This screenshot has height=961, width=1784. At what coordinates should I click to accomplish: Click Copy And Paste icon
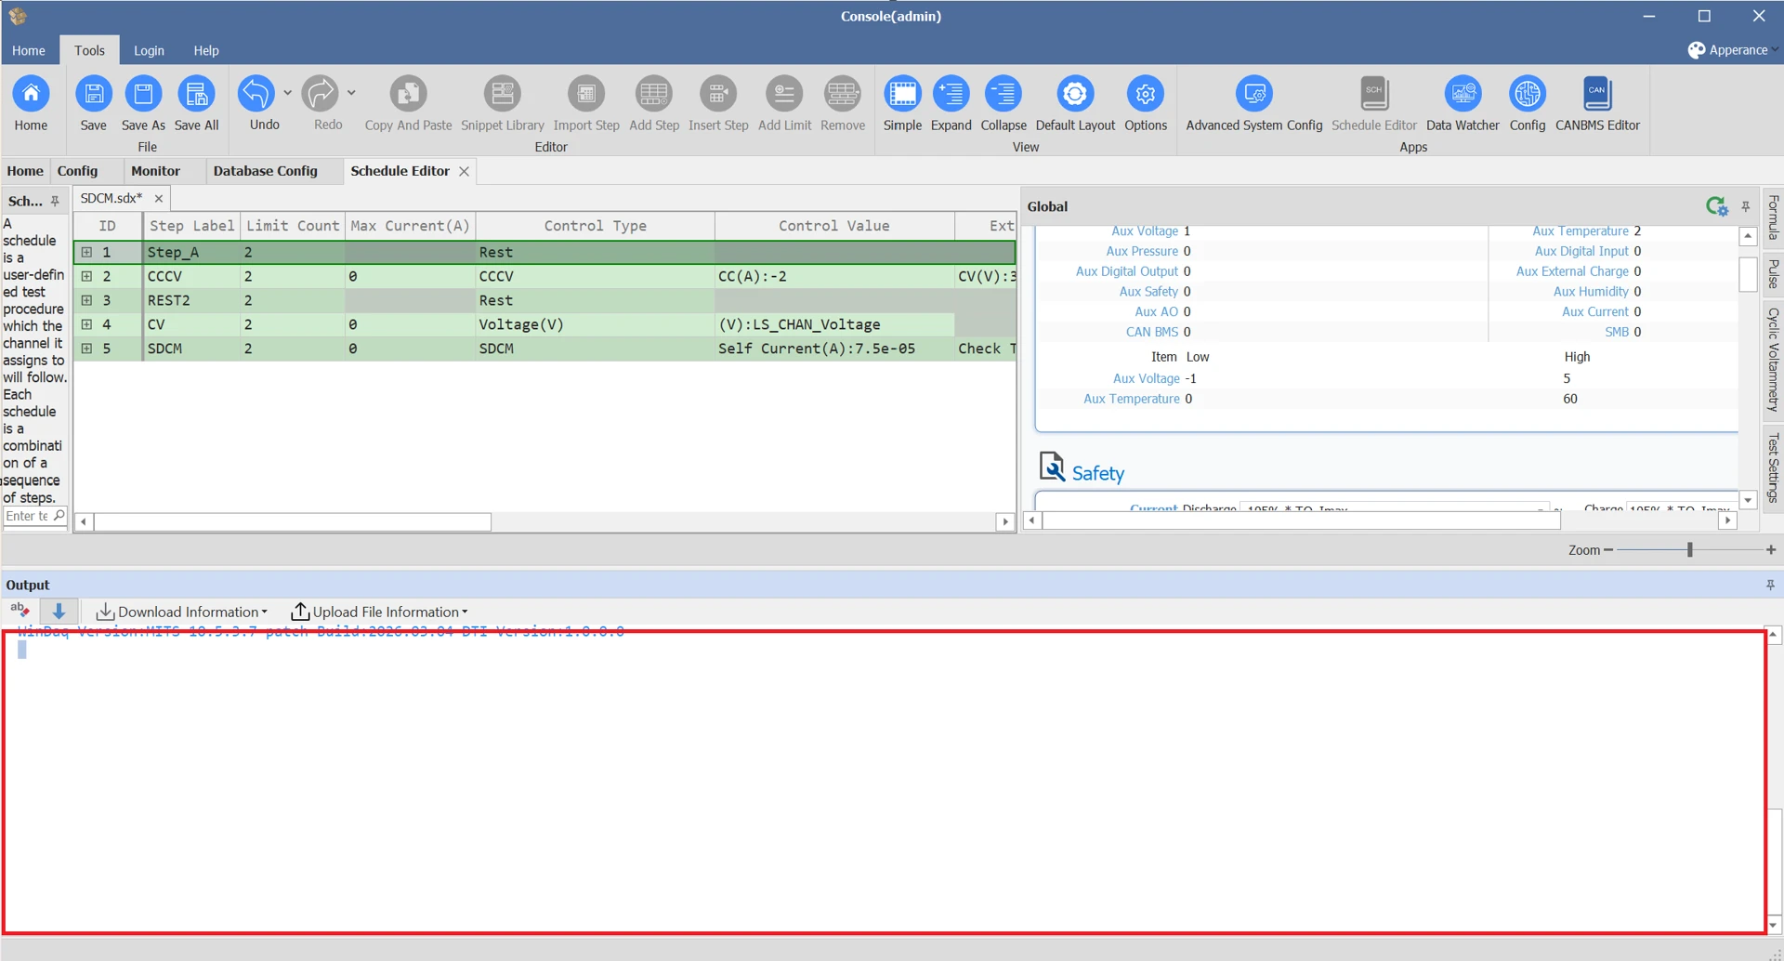coord(408,94)
